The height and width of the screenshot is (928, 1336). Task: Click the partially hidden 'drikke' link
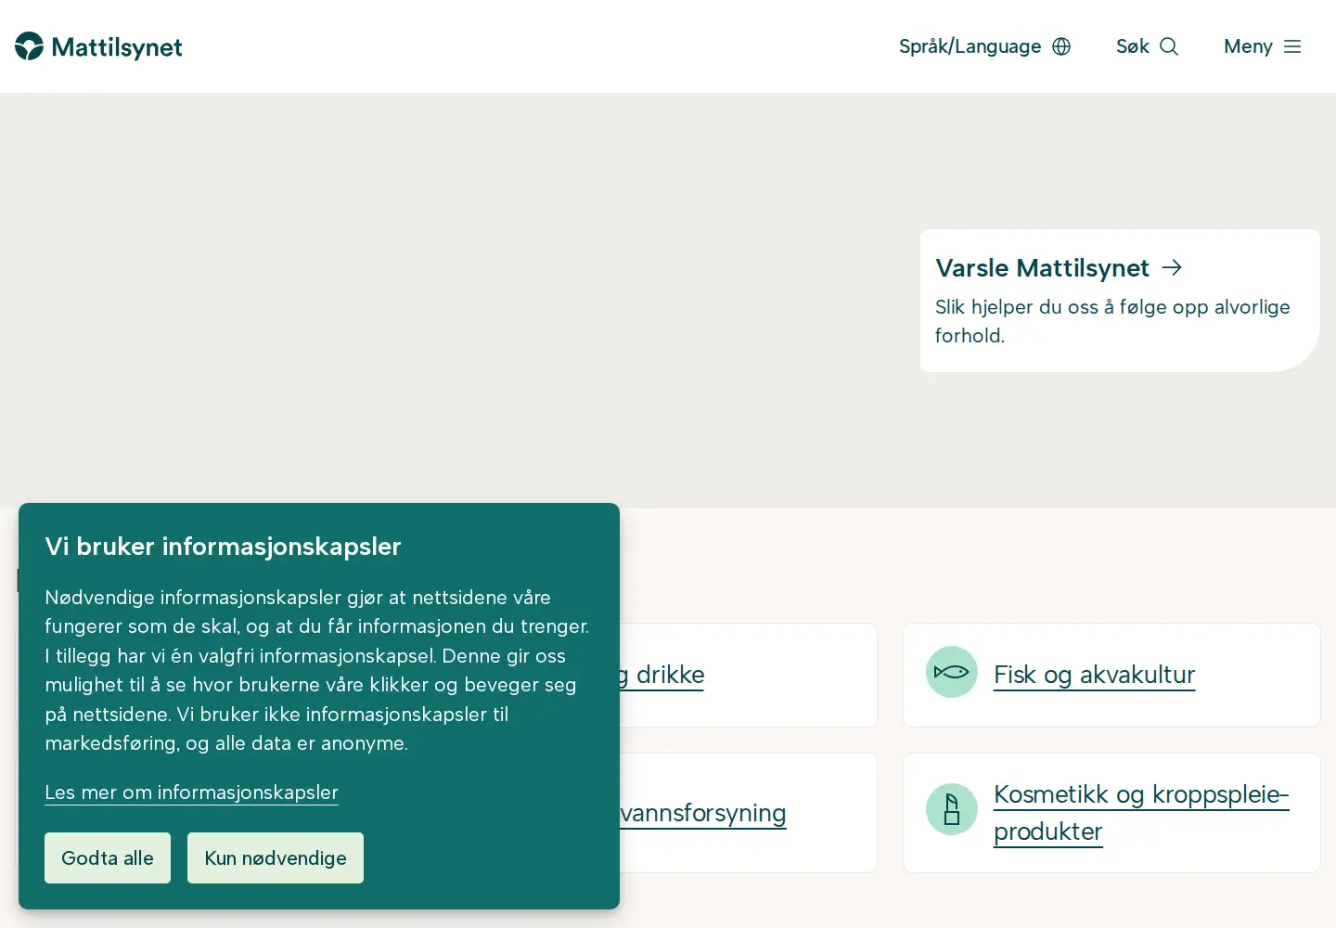[x=662, y=675]
